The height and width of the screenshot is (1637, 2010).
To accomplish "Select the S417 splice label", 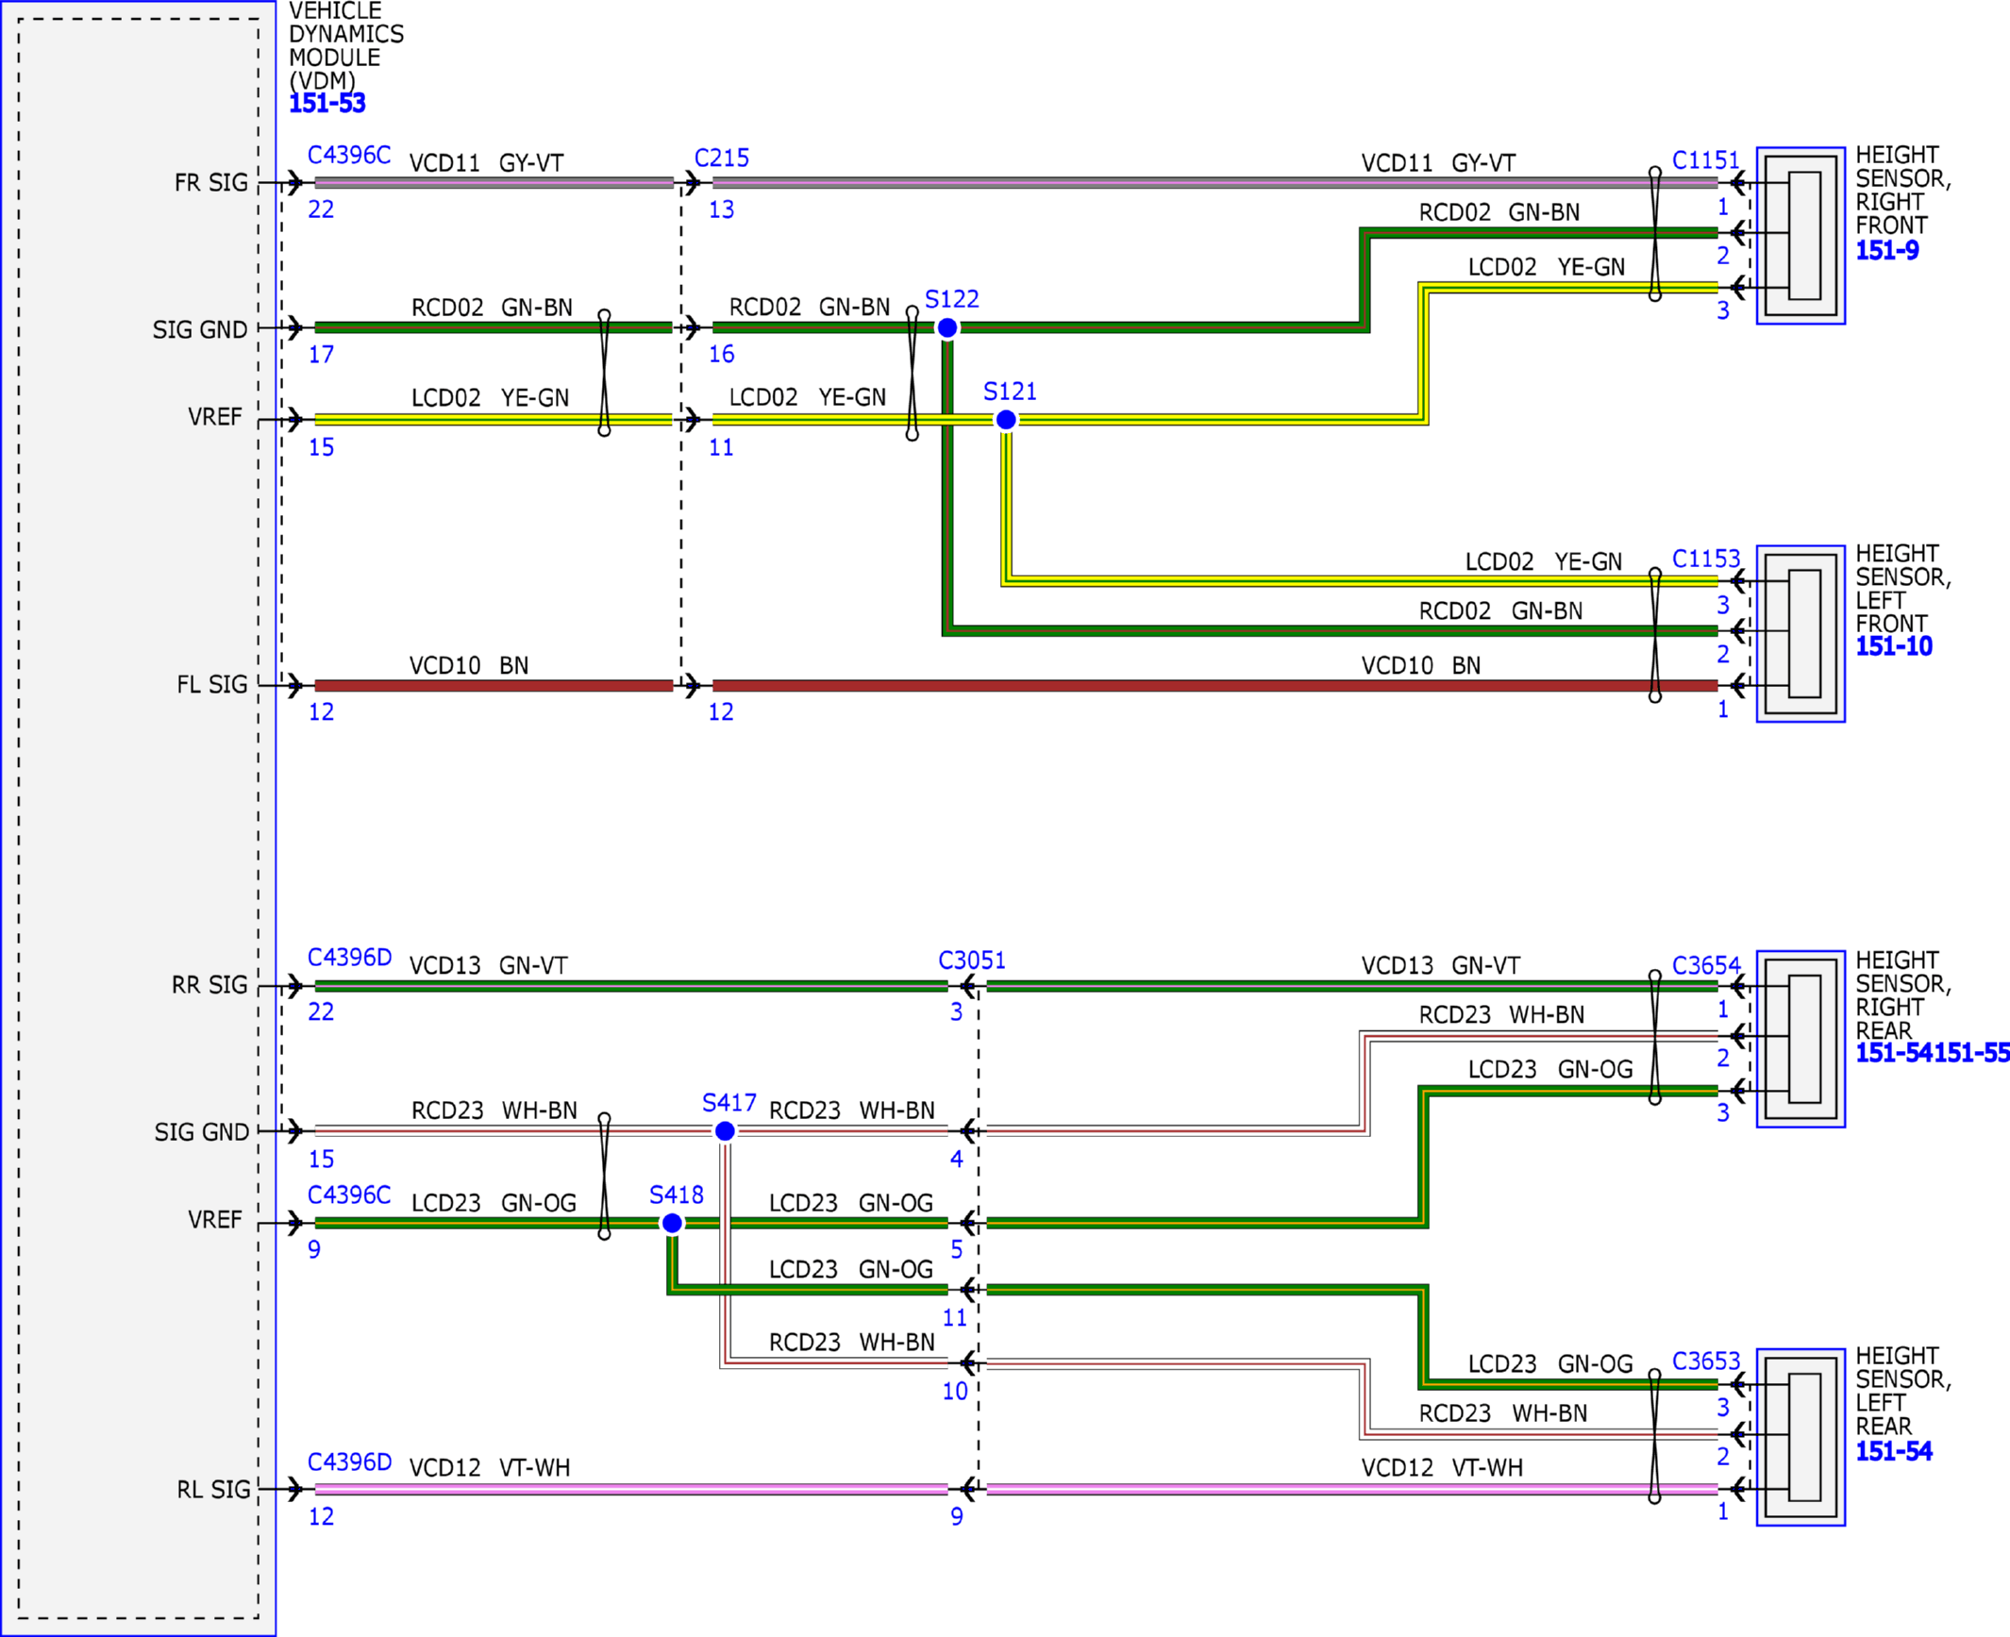I will (x=729, y=1103).
